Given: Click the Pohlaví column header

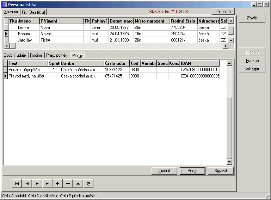Looking at the screenshot, I should (100, 21).
